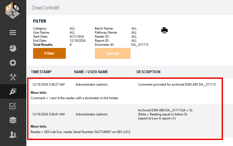Click the Start Date value 9/21/2024
Screen dimensions: 233x146
[77, 37]
